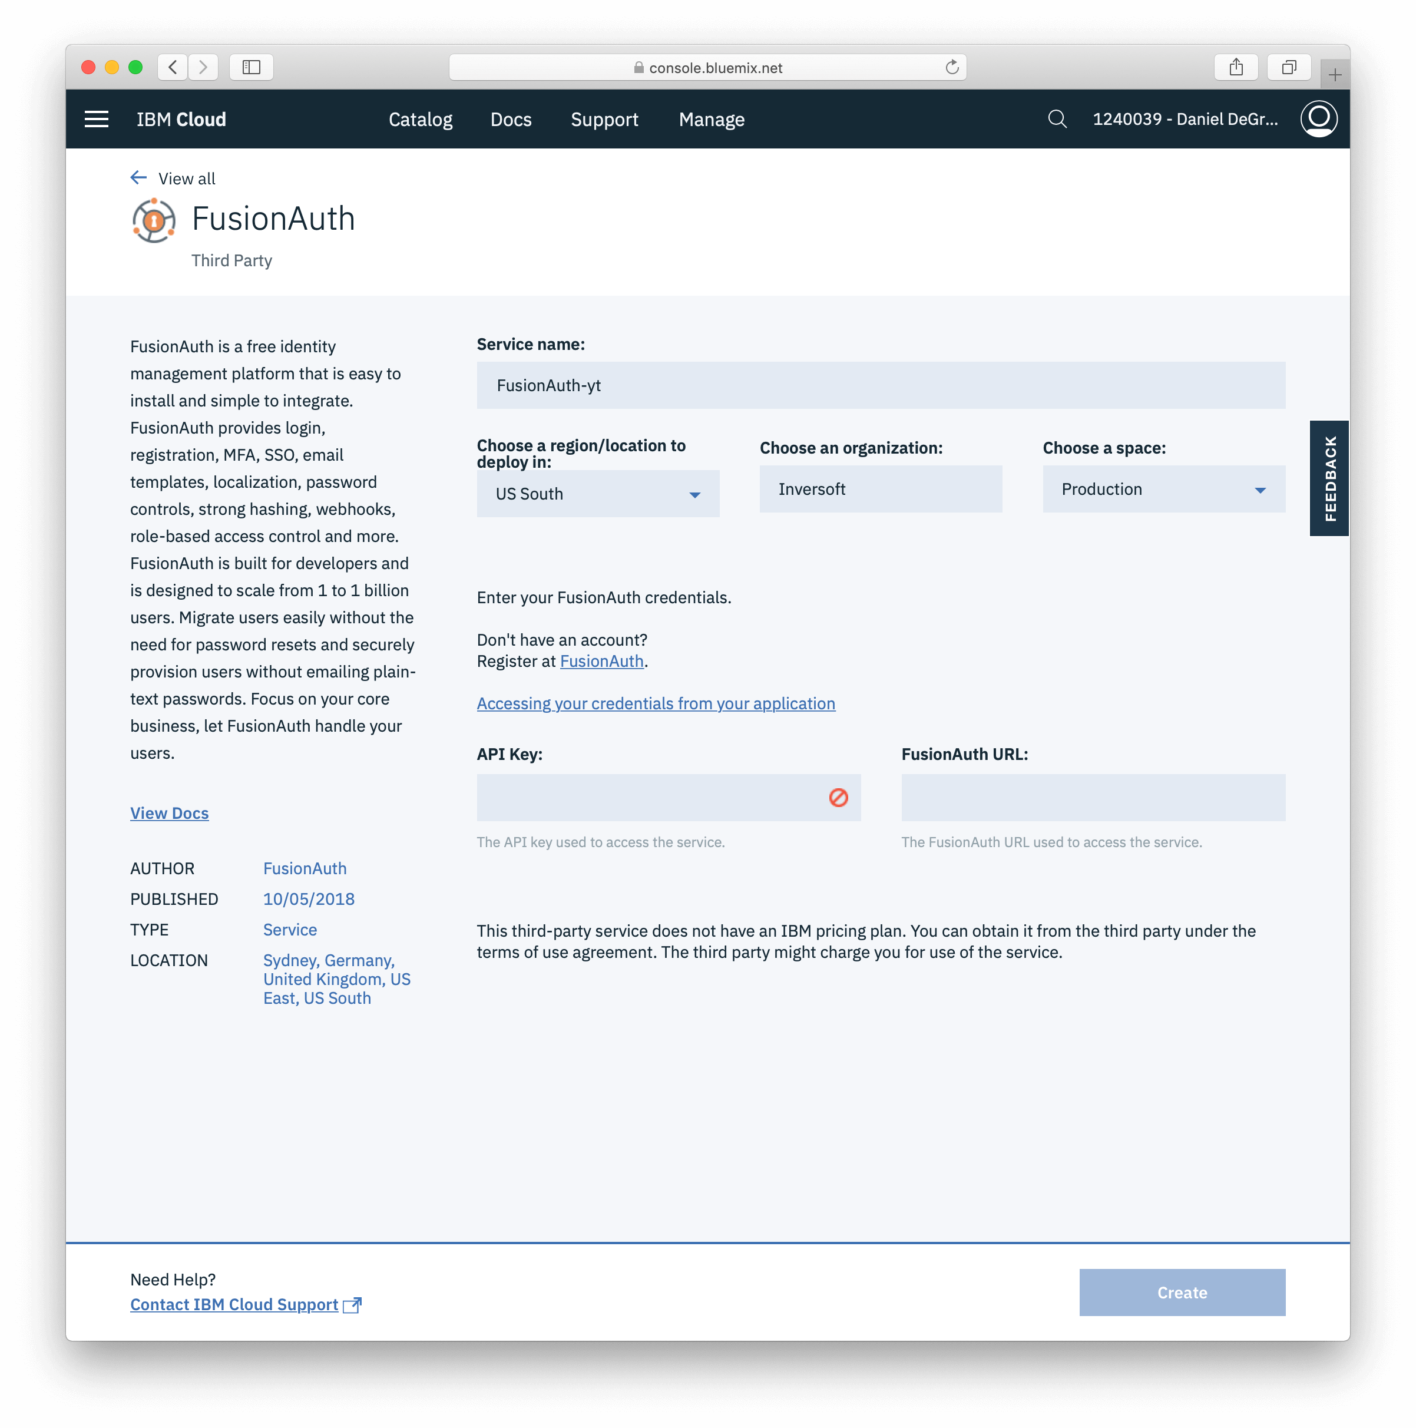Image resolution: width=1416 pixels, height=1428 pixels.
Task: Click the back arrow beside View all
Action: pyautogui.click(x=138, y=177)
